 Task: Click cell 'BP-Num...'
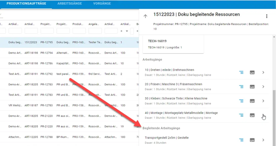click(63, 137)
